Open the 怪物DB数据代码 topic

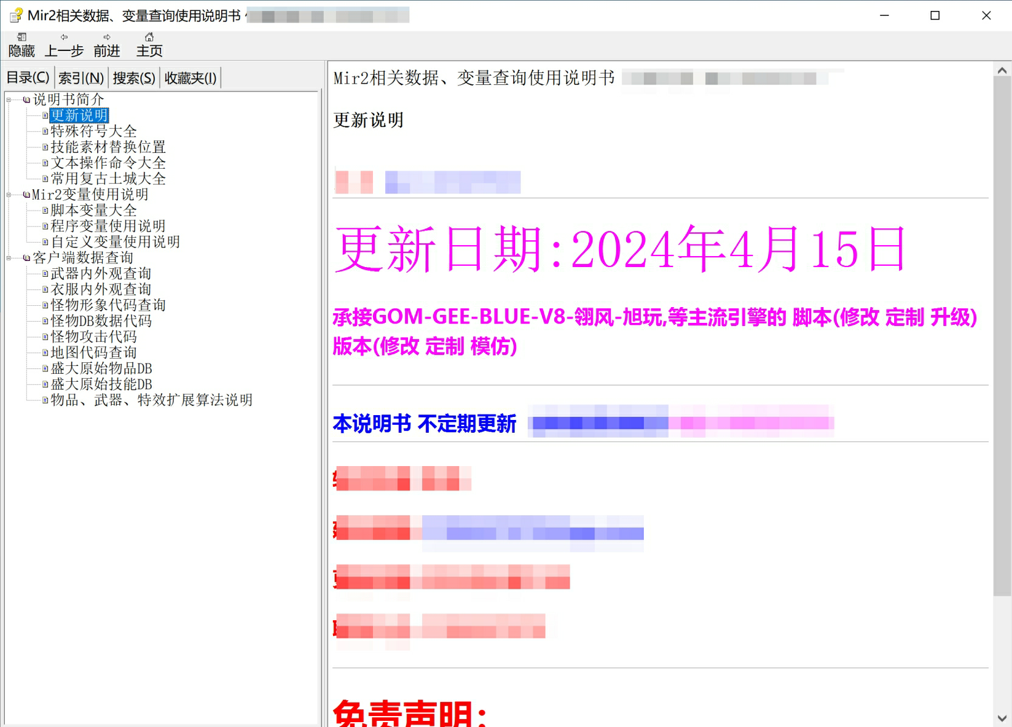(101, 321)
